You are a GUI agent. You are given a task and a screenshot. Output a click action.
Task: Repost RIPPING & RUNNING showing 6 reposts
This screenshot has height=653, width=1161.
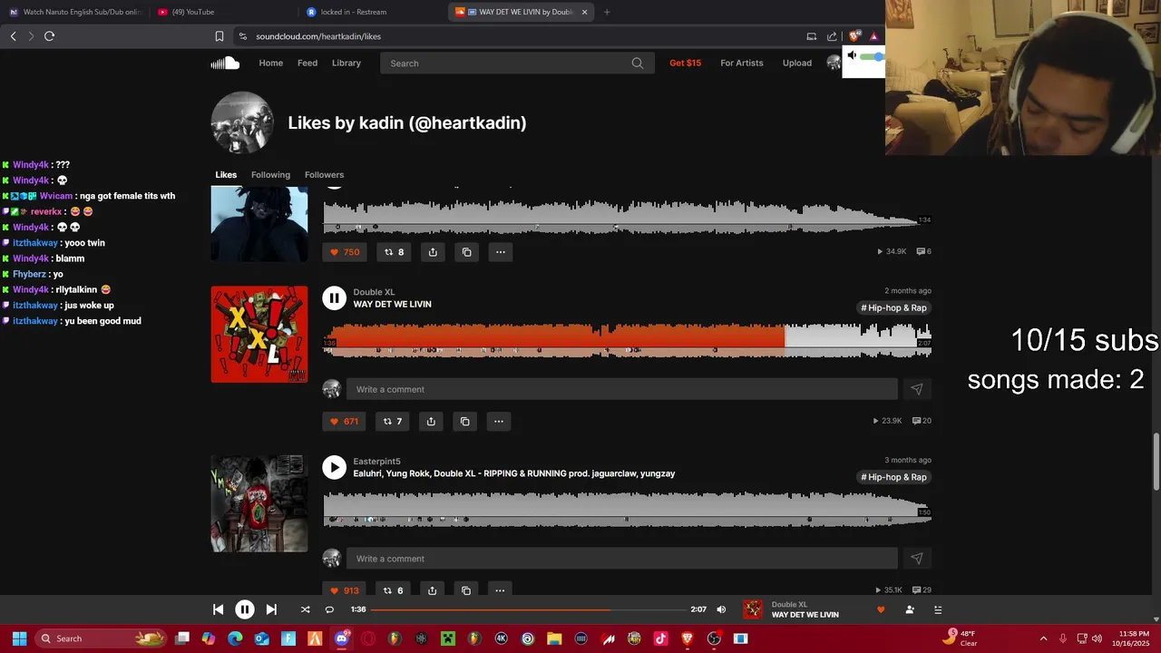tap(393, 590)
